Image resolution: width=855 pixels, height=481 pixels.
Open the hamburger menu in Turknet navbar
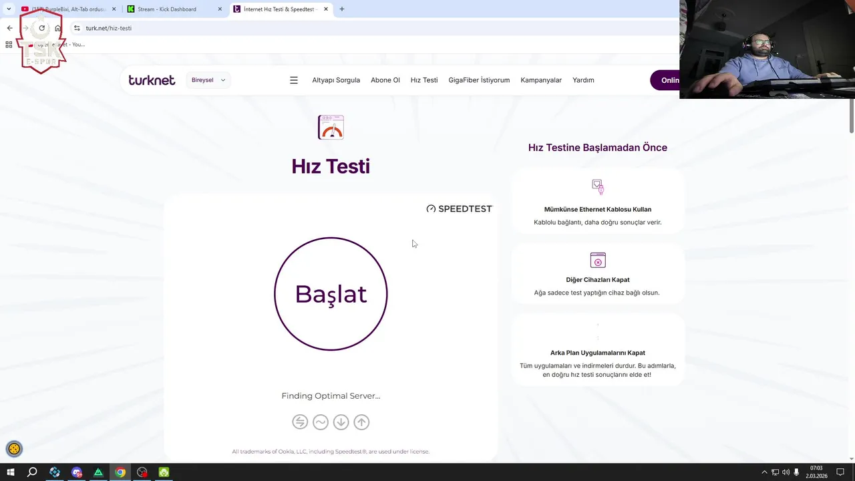pyautogui.click(x=294, y=80)
